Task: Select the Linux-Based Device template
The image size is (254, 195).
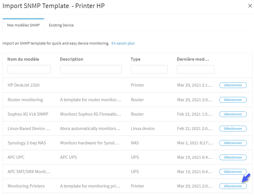Action: click(x=233, y=129)
